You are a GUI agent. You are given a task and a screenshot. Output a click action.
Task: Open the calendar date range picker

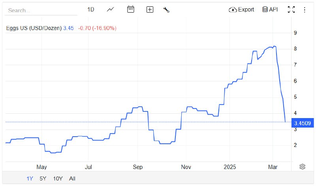[x=131, y=9]
